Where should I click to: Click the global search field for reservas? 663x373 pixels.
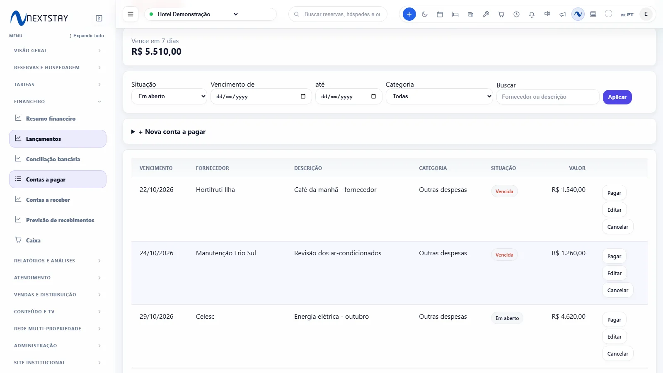[x=338, y=14]
